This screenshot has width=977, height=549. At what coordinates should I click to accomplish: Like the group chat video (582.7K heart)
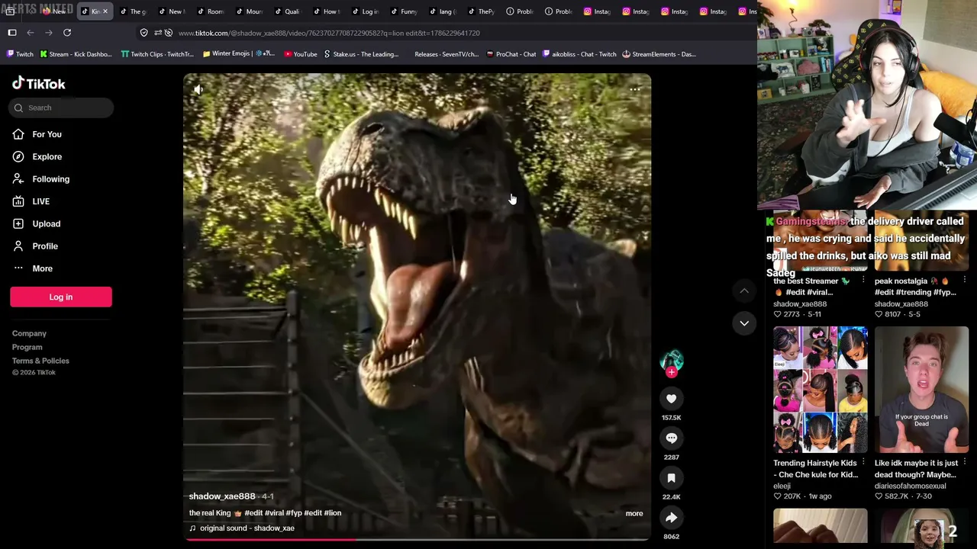[879, 496]
